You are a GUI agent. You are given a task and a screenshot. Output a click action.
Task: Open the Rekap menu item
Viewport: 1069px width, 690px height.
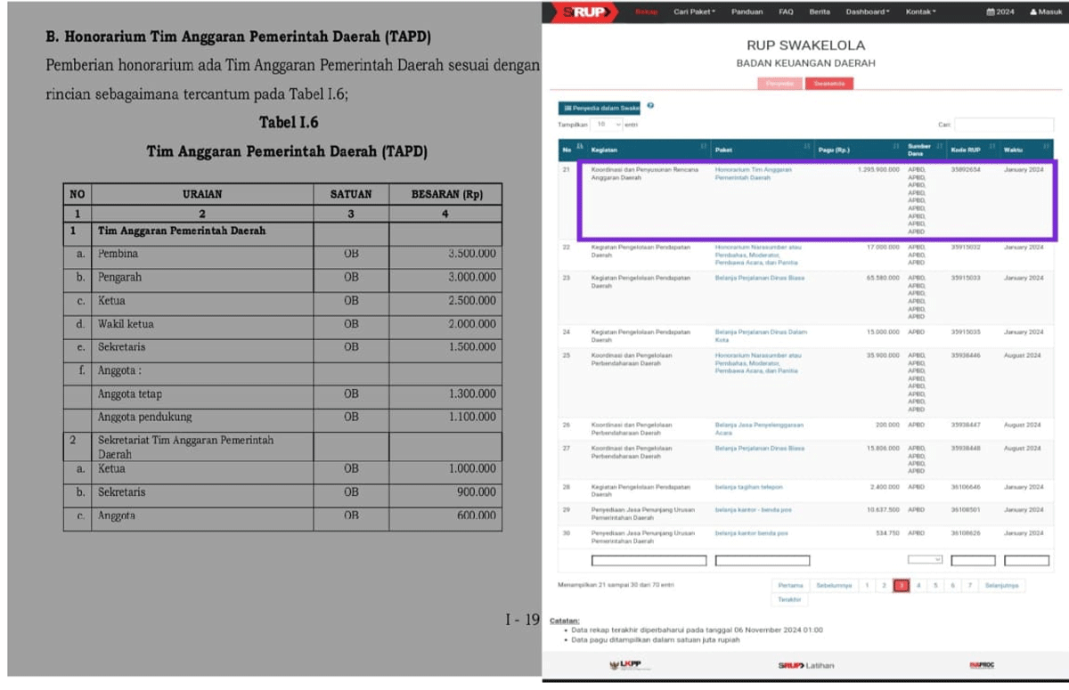(646, 12)
